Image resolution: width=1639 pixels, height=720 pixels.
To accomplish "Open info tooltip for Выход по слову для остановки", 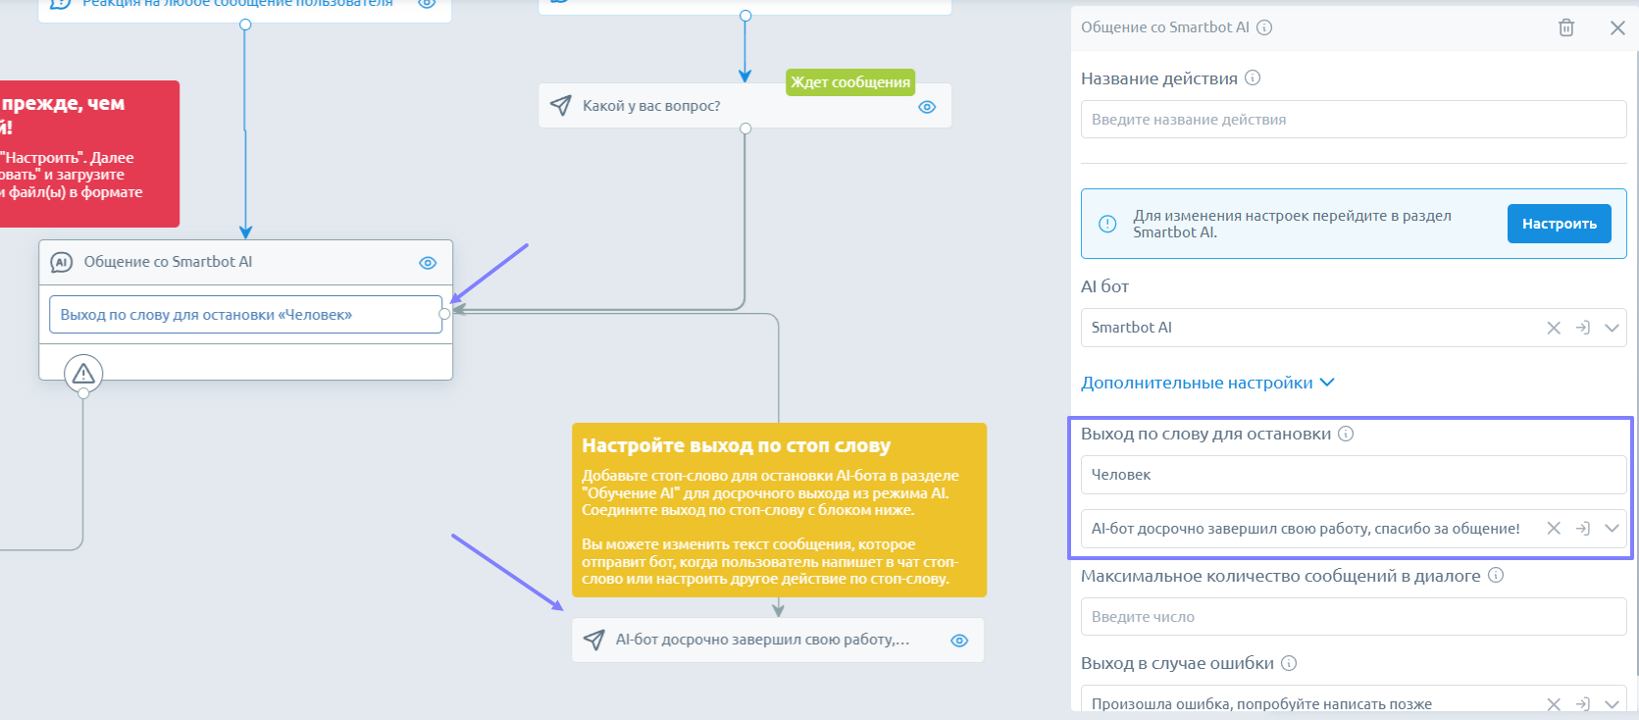I will pyautogui.click(x=1346, y=434).
